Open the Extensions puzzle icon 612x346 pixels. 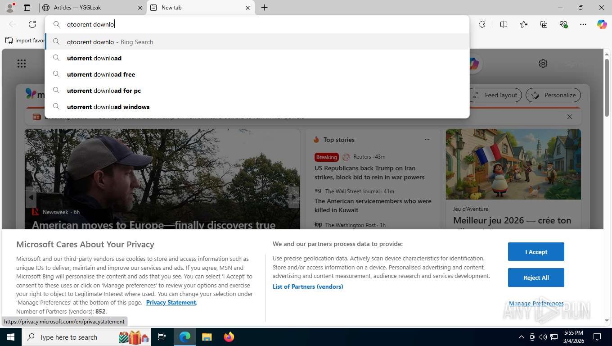pos(482,24)
